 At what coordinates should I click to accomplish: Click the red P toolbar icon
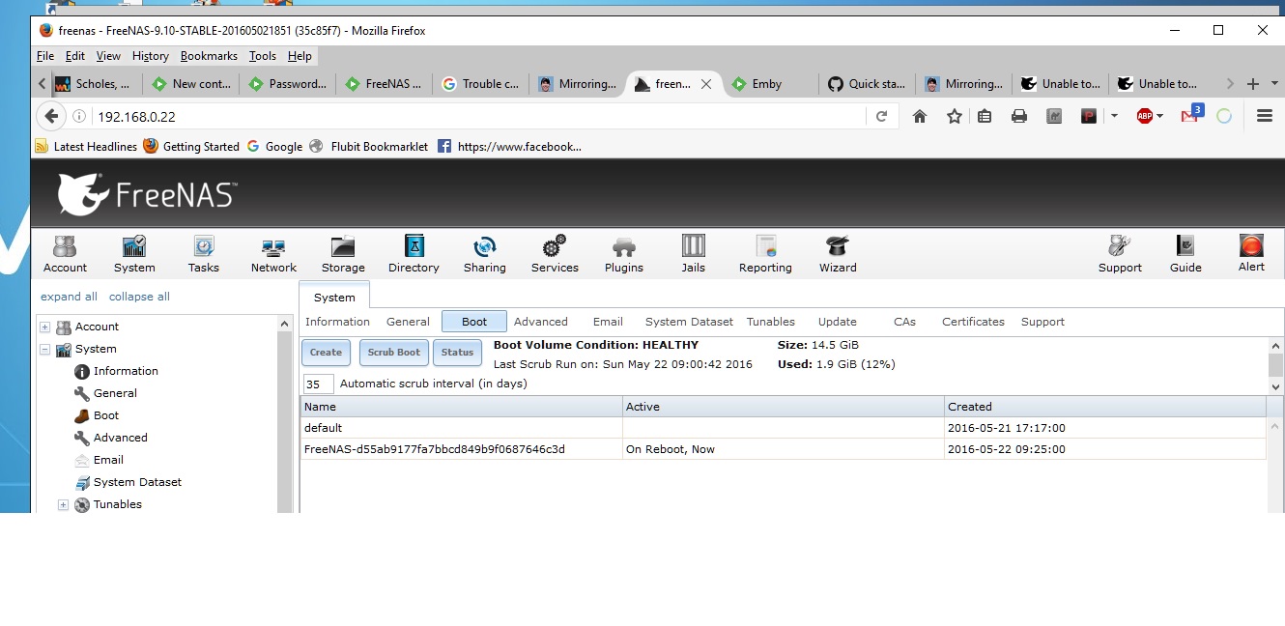(x=1089, y=116)
